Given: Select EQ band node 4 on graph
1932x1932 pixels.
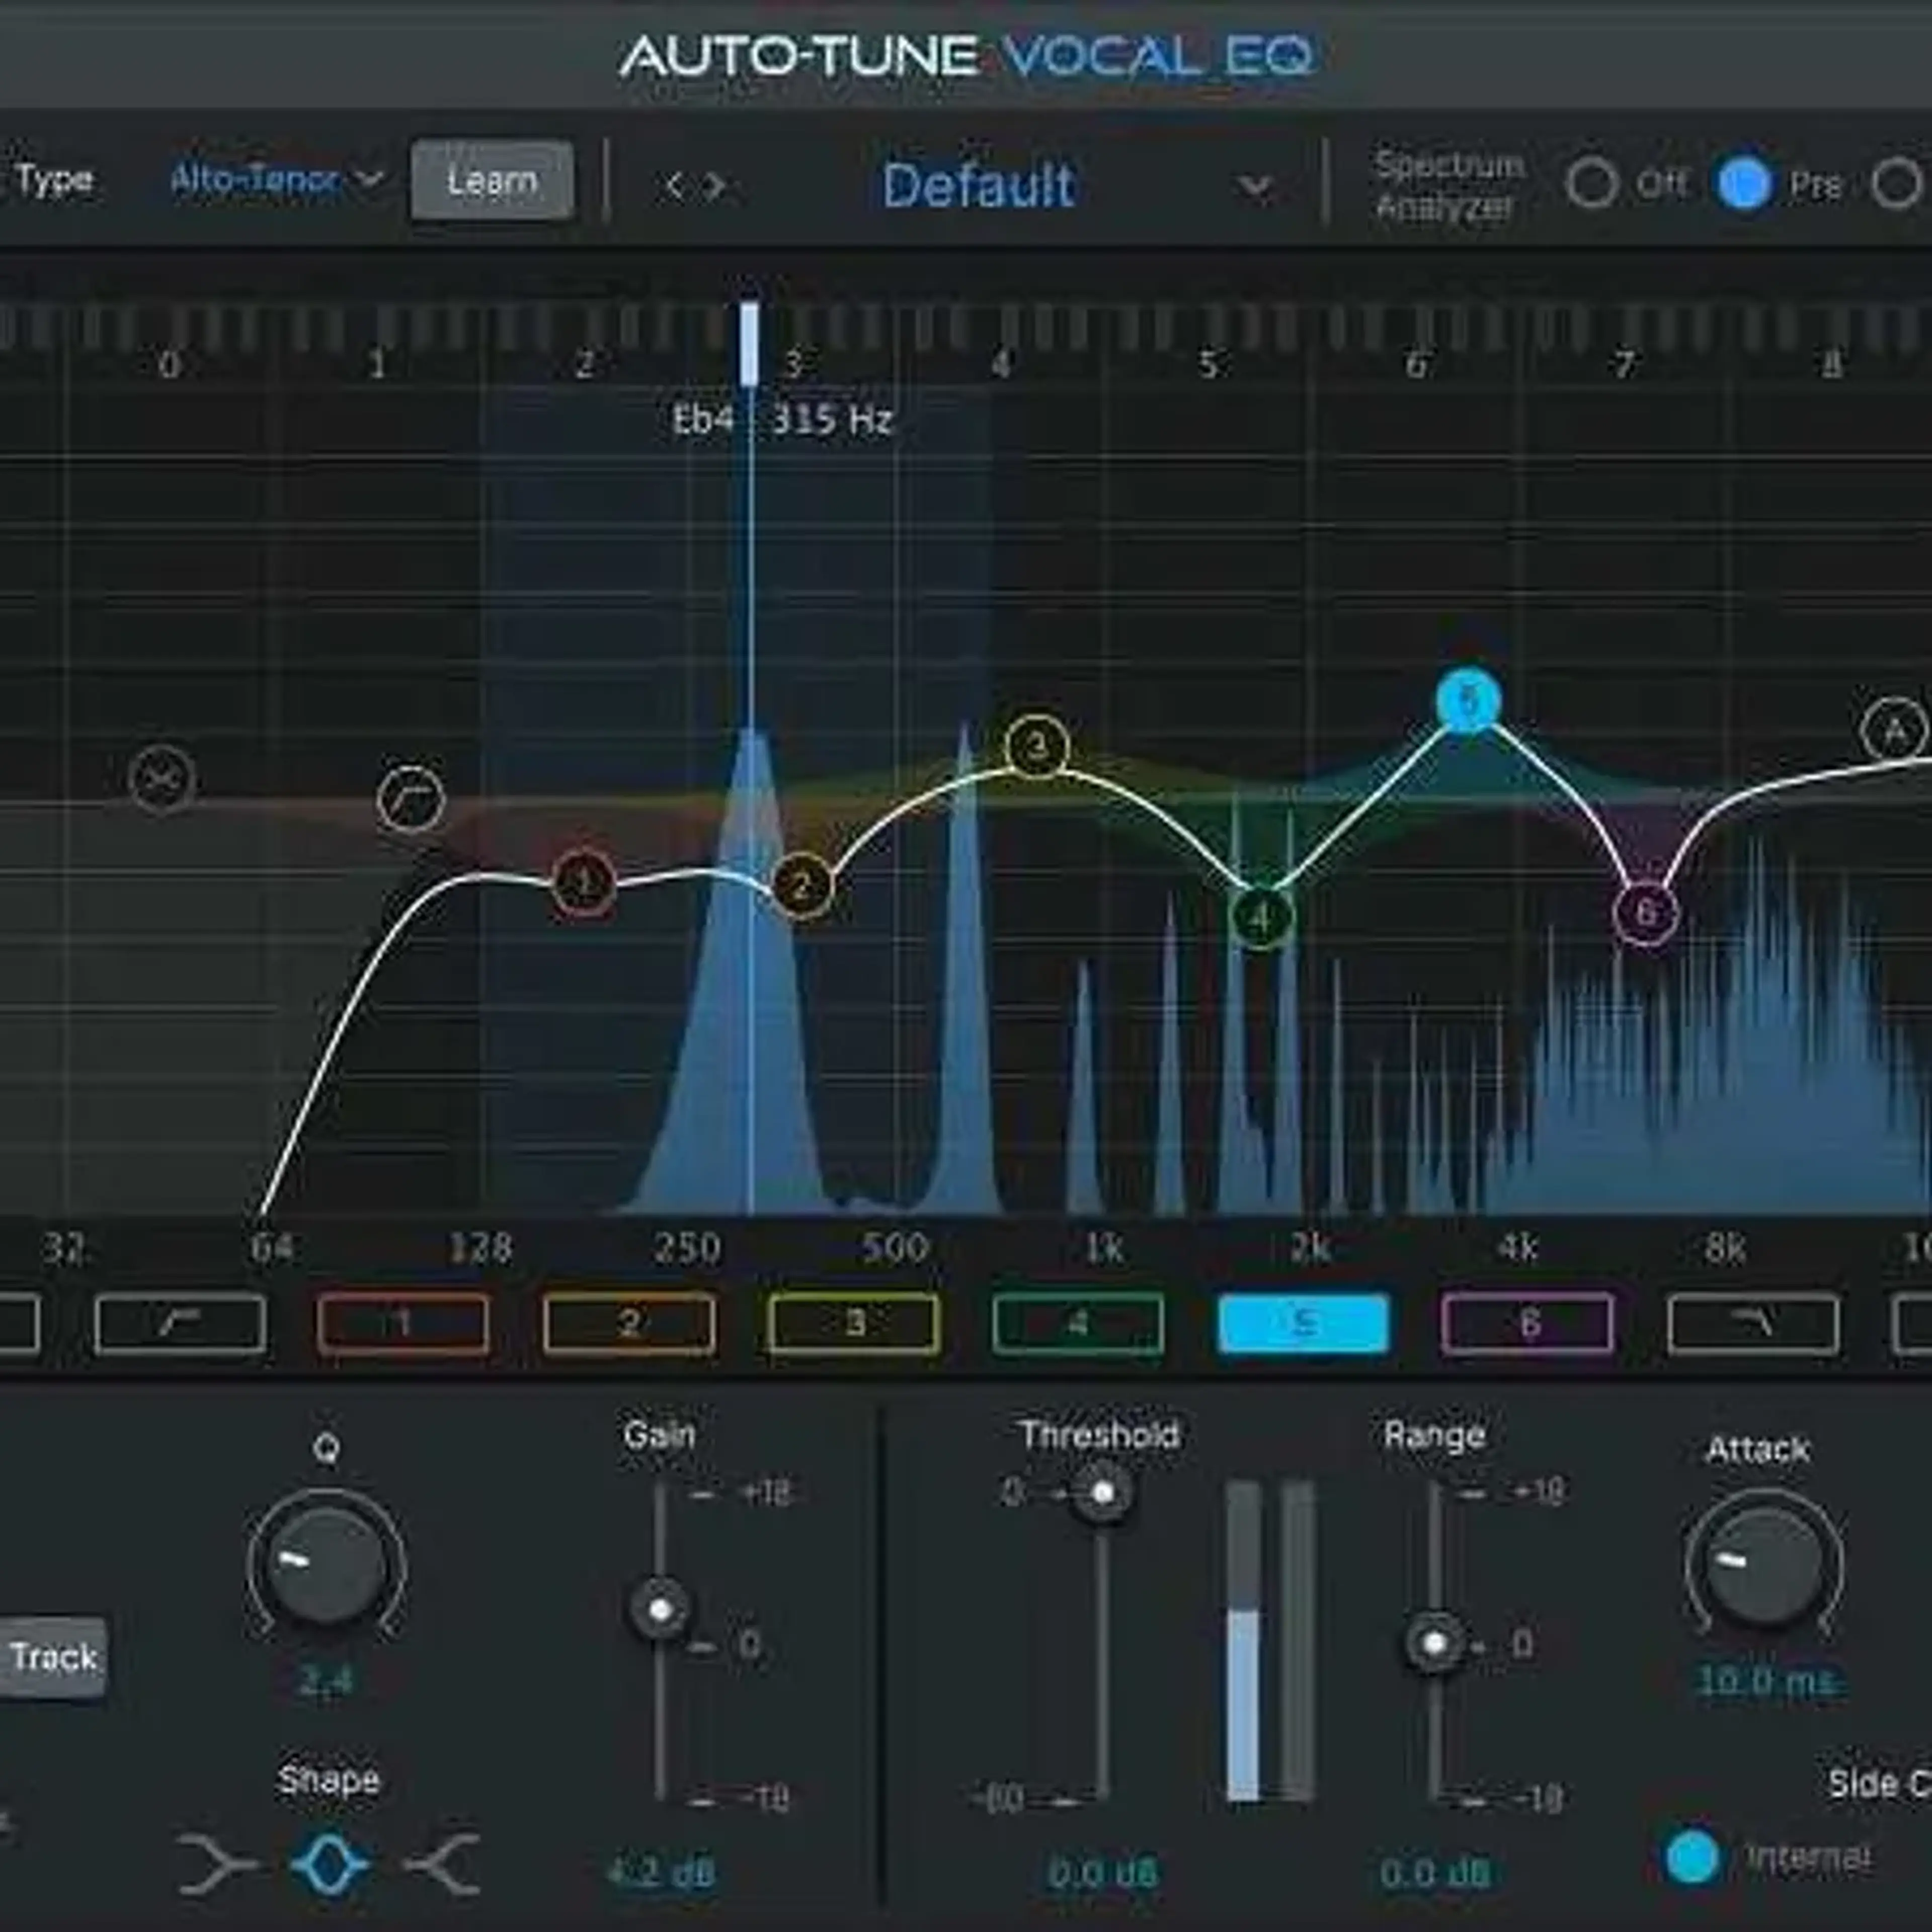Looking at the screenshot, I should pyautogui.click(x=1261, y=917).
